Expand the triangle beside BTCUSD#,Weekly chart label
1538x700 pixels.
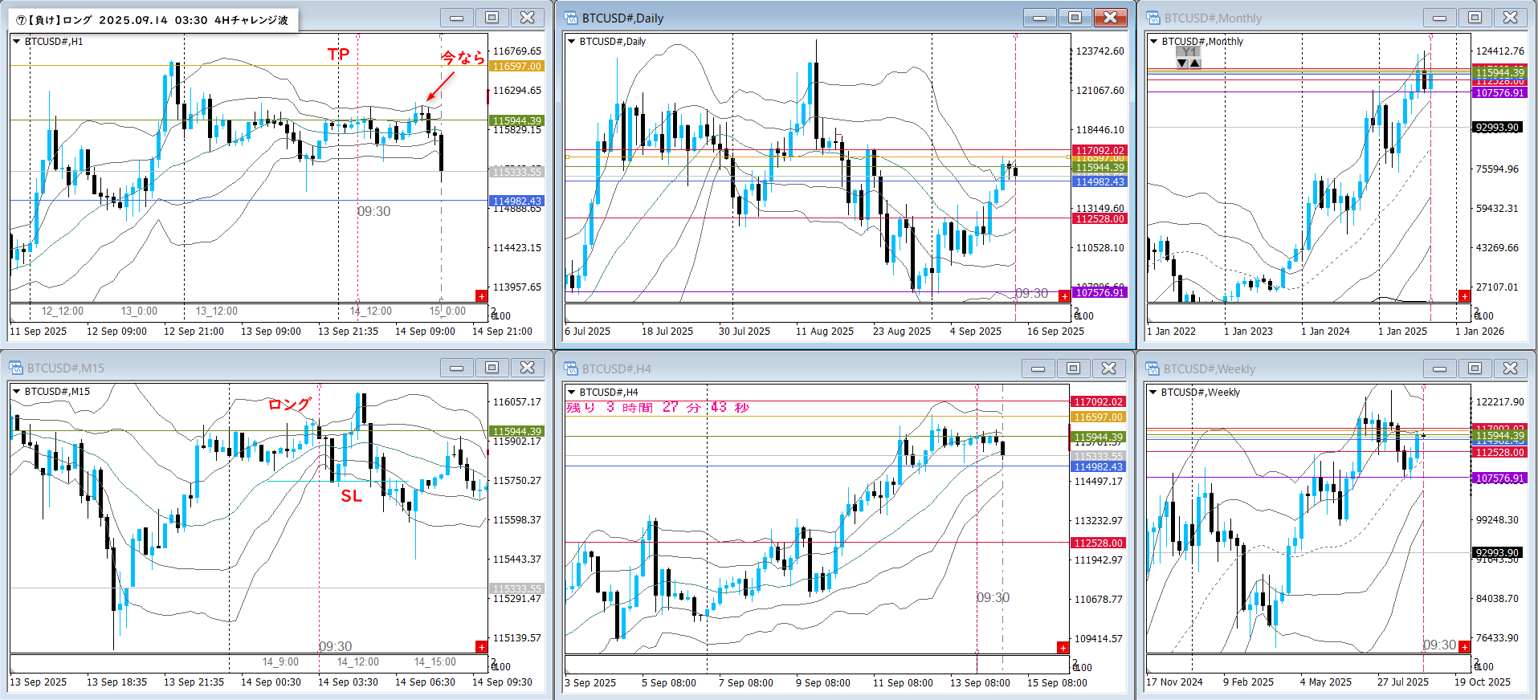(1153, 392)
